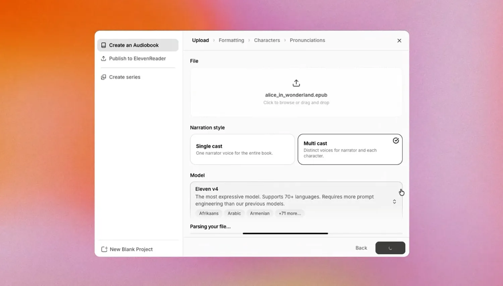
Task: Click the model selector up-down chevron
Action: coord(394,202)
